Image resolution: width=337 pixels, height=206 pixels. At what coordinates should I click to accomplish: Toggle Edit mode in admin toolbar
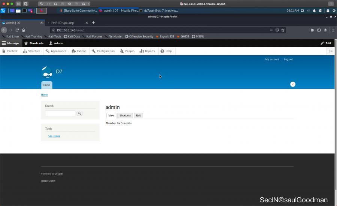coord(326,43)
